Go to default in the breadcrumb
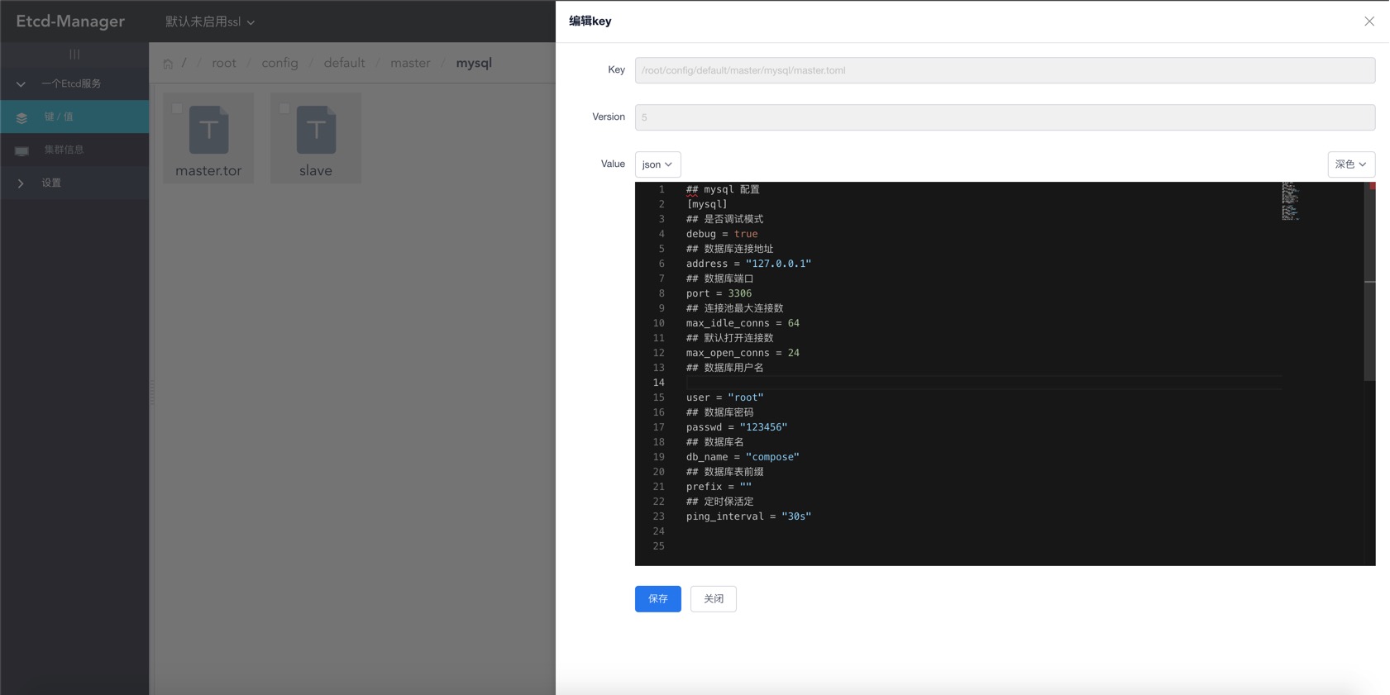 coord(344,63)
